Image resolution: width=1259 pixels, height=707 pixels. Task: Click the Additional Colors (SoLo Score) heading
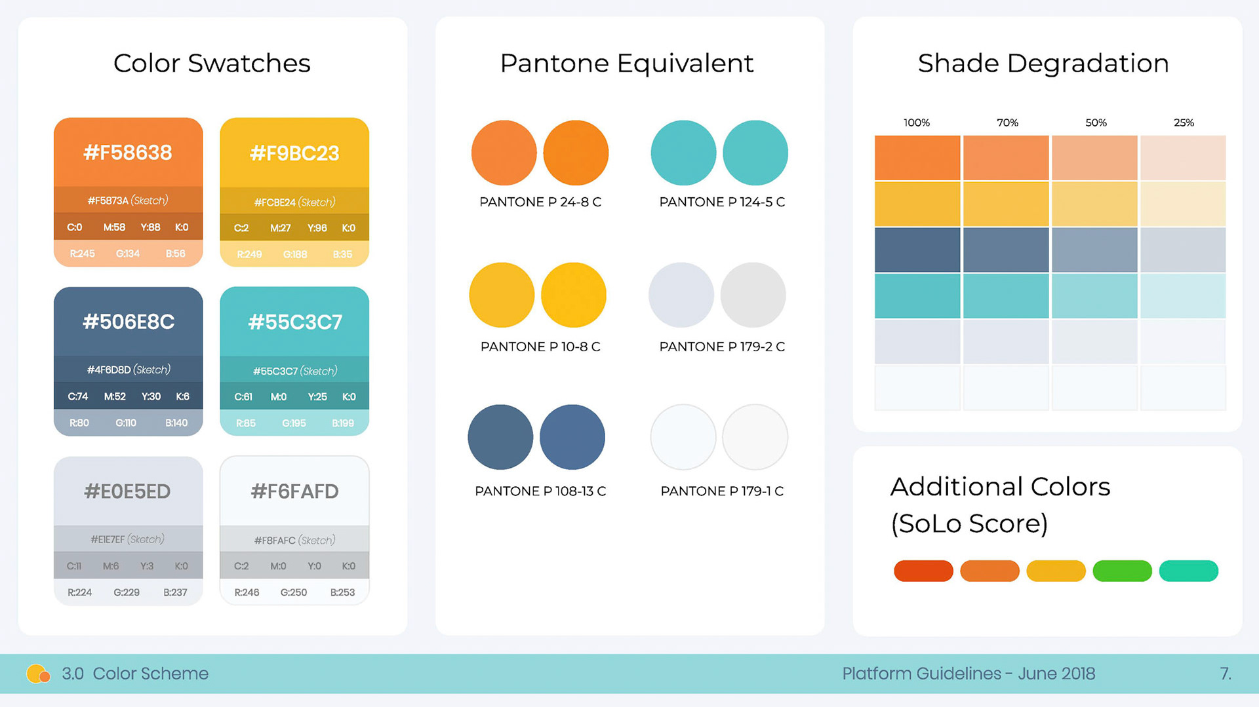click(1000, 505)
